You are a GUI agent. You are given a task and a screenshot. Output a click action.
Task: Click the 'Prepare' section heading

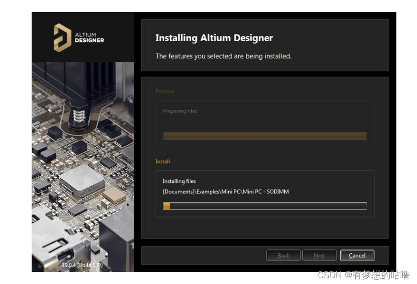coord(165,91)
